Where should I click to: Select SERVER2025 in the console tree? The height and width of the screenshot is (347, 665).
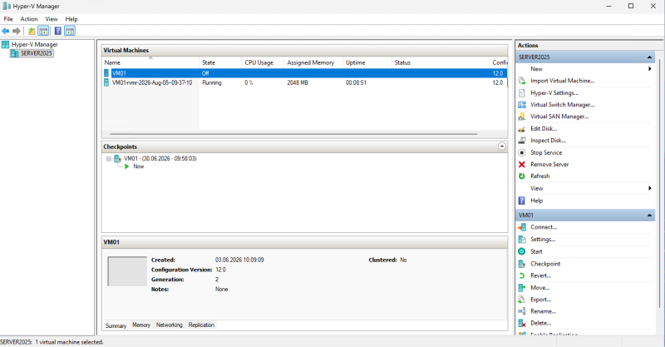coord(36,53)
